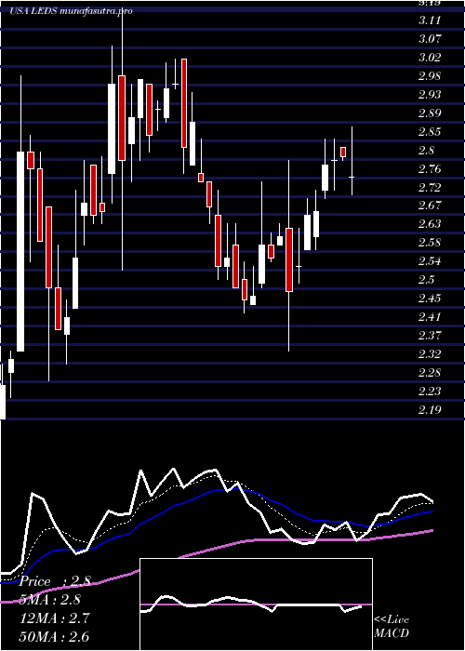Click the 3.07 price axis label
This screenshot has width=465, height=651.
coord(430,39)
